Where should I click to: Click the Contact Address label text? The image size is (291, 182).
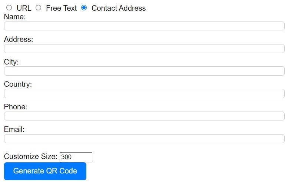click(119, 8)
